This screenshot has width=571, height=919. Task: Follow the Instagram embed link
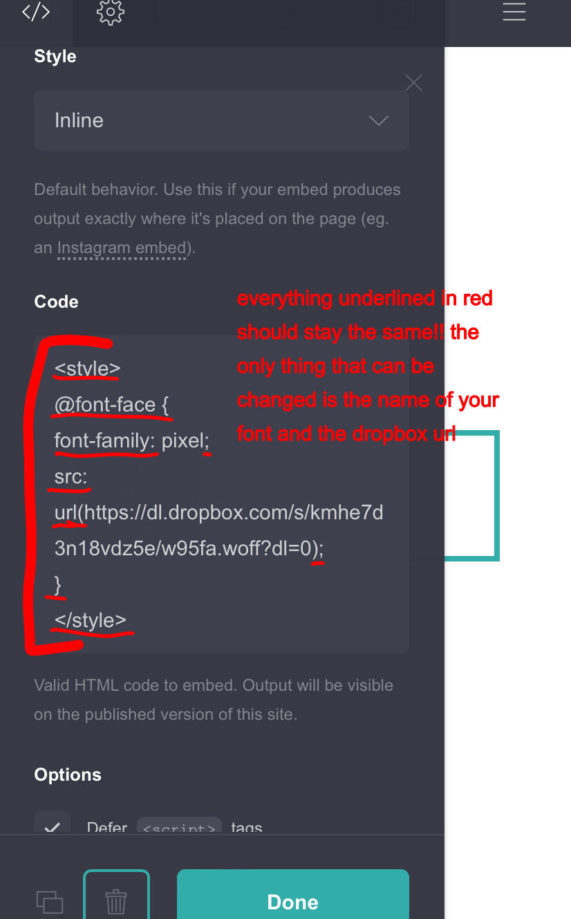click(122, 248)
